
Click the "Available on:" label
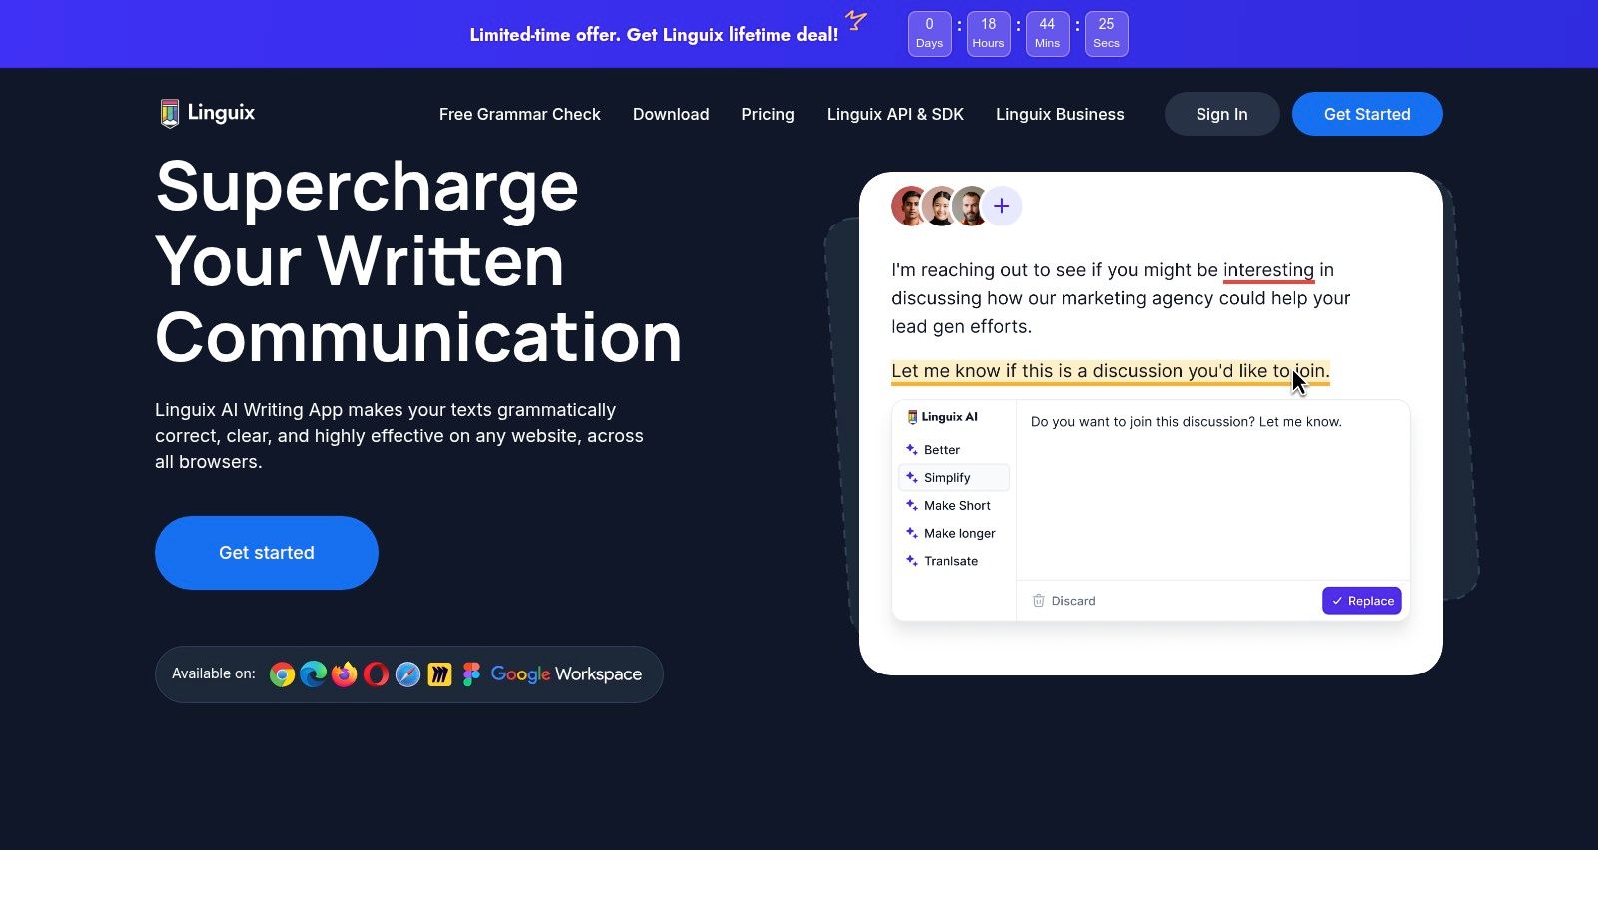coord(214,674)
